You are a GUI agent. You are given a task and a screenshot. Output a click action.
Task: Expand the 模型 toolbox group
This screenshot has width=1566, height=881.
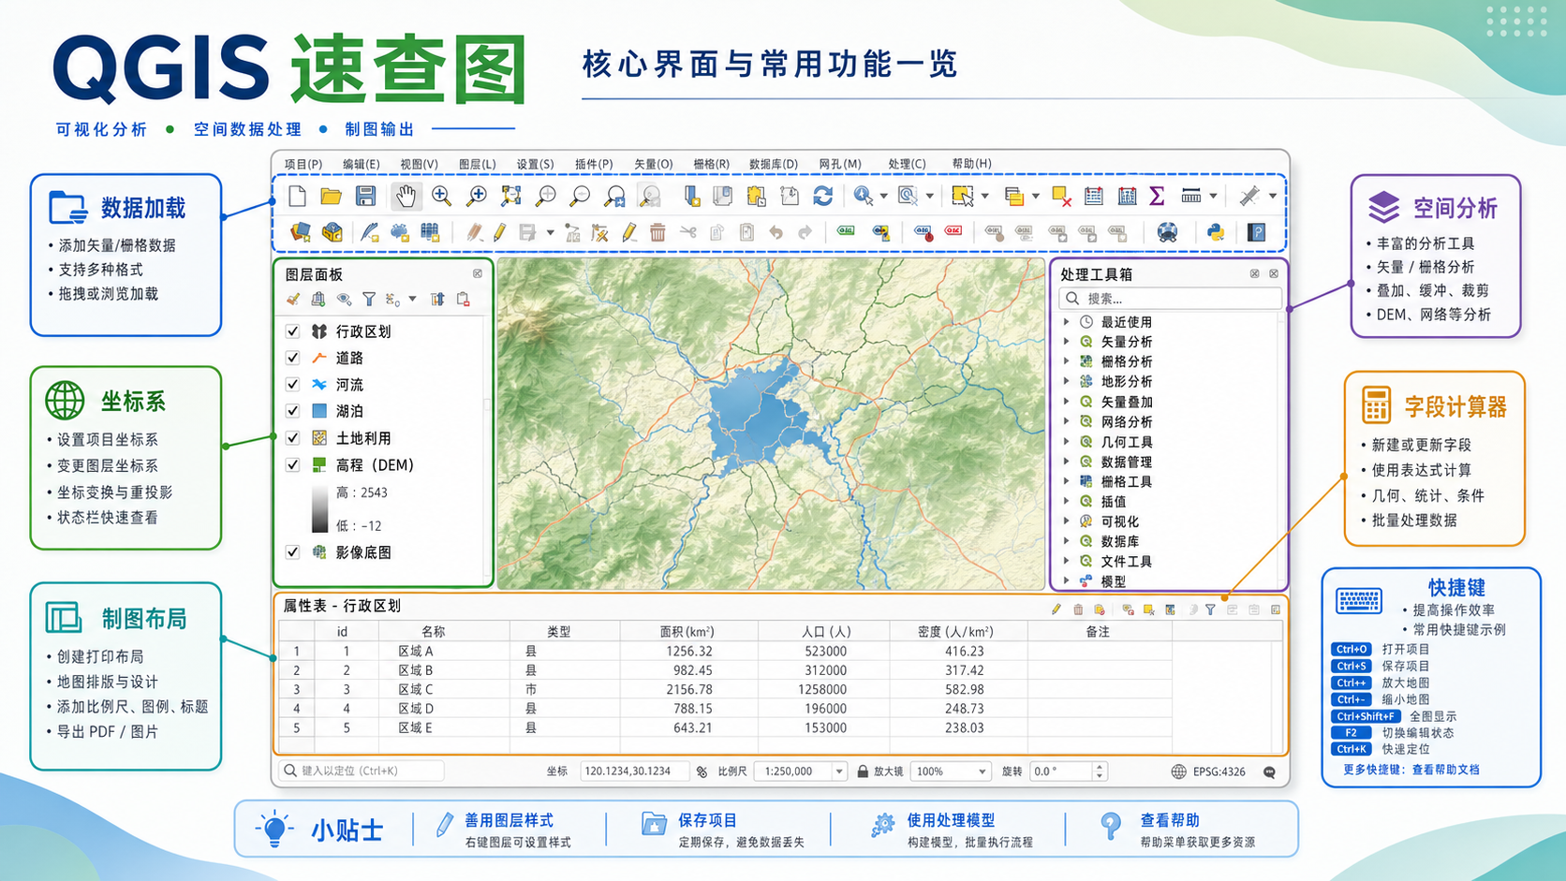(x=1066, y=581)
